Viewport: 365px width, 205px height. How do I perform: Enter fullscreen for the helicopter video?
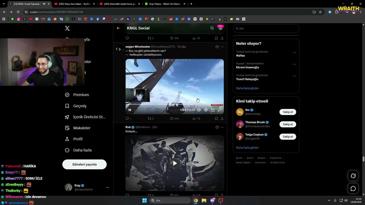(220, 110)
